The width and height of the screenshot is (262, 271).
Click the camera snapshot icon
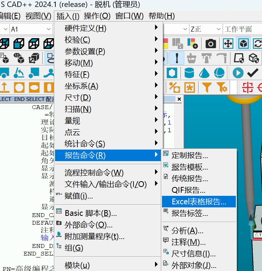tap(210, 44)
